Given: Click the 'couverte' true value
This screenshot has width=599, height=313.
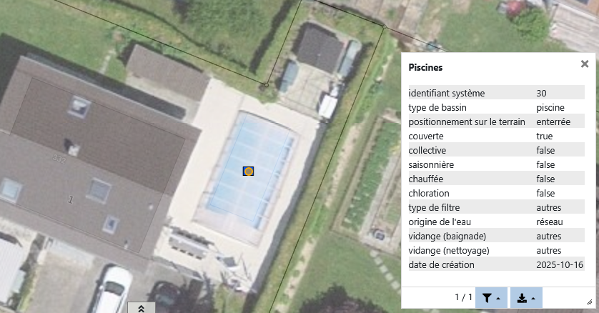Looking at the screenshot, I should (545, 136).
